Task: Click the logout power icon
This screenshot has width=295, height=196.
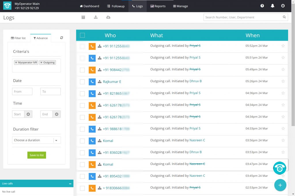Action: tap(283, 6)
